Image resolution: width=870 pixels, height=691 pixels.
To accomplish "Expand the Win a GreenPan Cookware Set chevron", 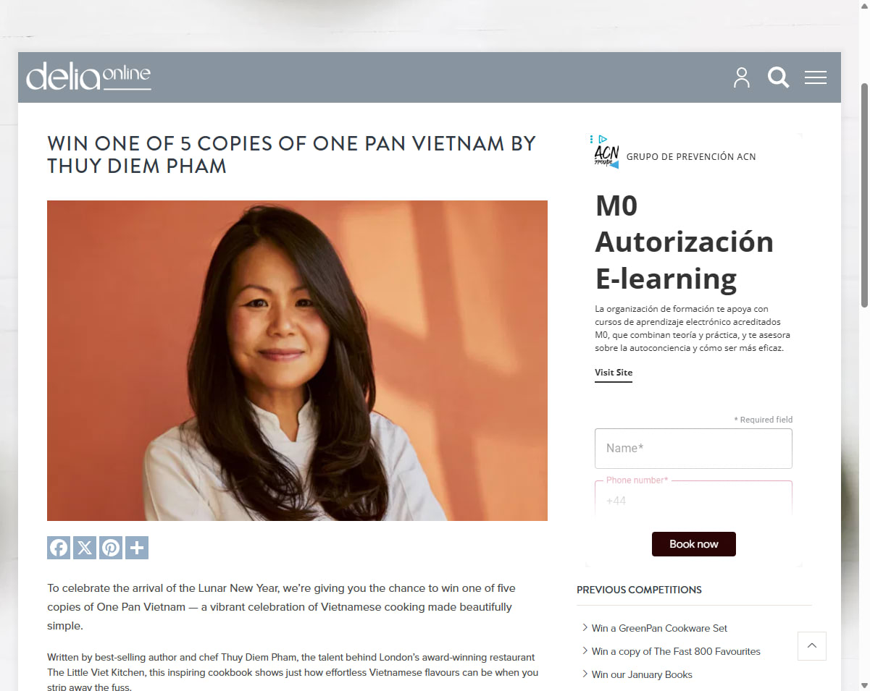I will [585, 627].
